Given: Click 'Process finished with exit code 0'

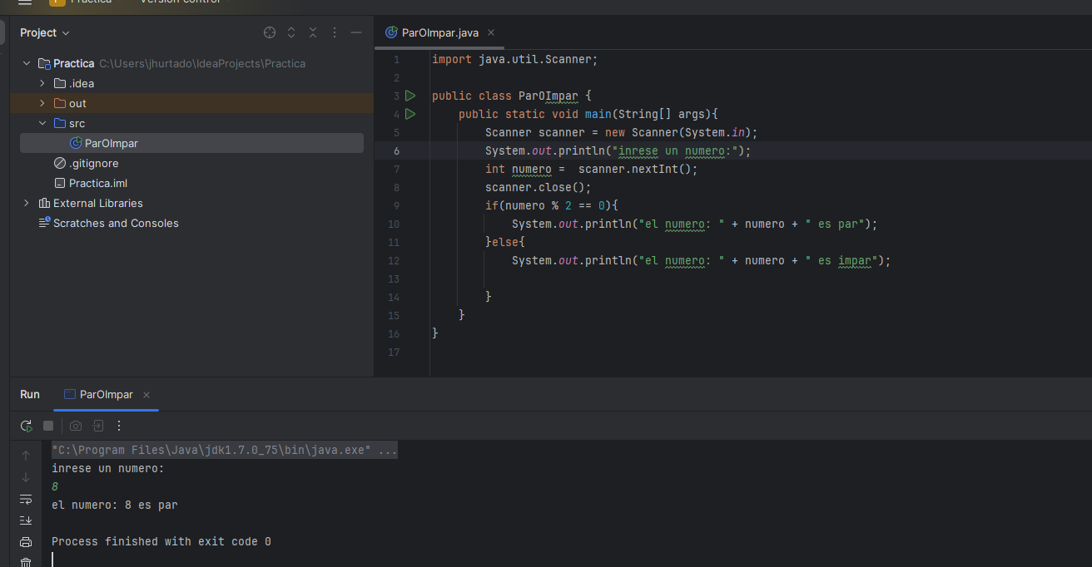Looking at the screenshot, I should point(161,541).
